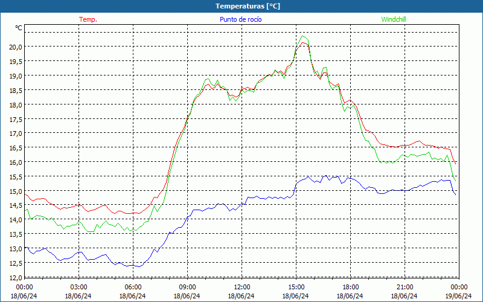
Task: Click the 21:00 time axis label
Action: coord(405,288)
